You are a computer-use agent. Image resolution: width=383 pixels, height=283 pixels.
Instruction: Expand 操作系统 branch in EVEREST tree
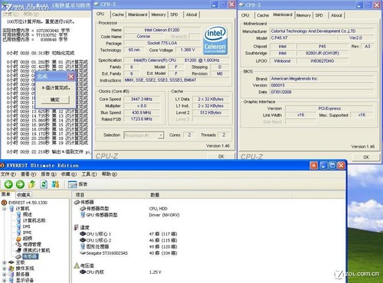pos(5,268)
